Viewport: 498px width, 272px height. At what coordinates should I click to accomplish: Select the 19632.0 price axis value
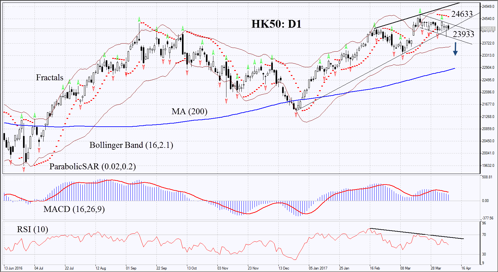[488, 166]
